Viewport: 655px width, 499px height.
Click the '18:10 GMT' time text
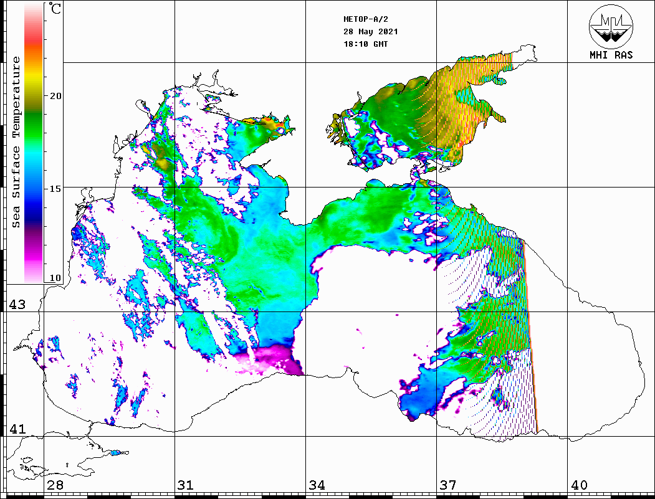click(365, 44)
